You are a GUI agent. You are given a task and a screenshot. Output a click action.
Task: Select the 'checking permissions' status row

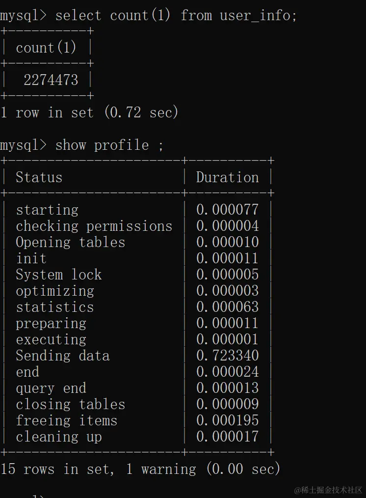pos(137,226)
